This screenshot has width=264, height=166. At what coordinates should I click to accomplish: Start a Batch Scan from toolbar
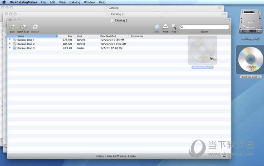pyautogui.click(x=23, y=27)
